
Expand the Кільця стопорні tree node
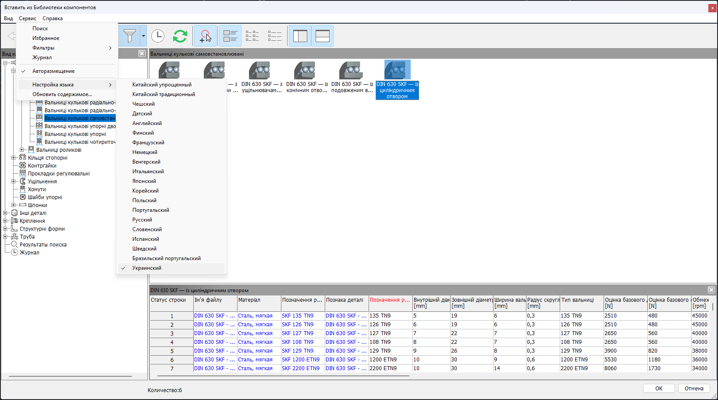(14, 158)
